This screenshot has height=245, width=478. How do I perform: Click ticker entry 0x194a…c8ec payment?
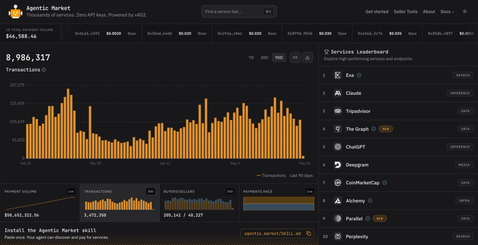pos(247,33)
